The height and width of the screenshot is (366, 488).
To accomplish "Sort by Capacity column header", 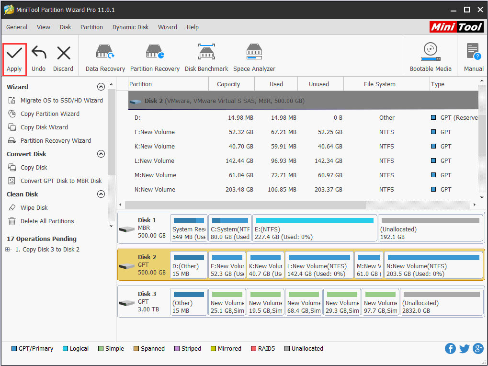I will (231, 84).
